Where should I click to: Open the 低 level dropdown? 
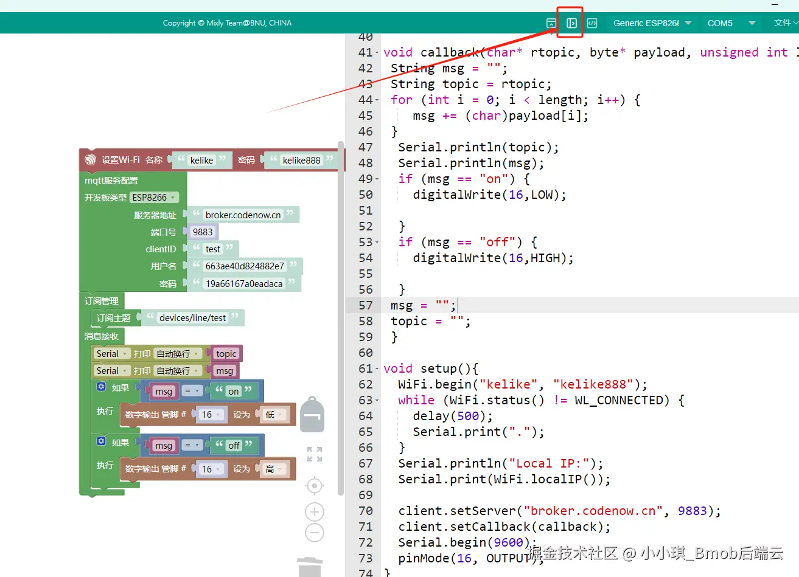click(x=273, y=415)
